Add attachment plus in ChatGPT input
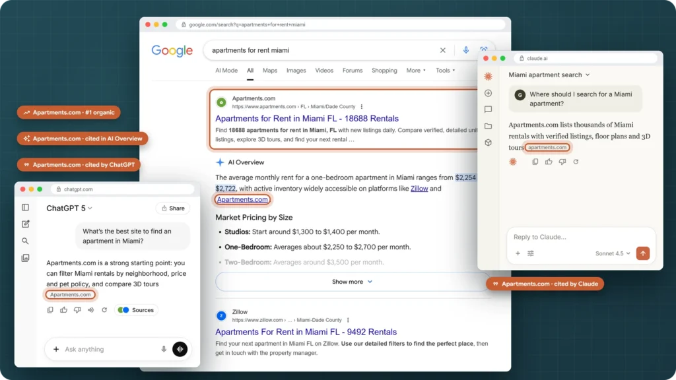 point(56,349)
